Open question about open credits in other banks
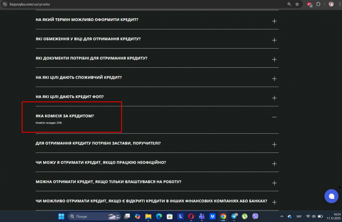The height and width of the screenshot is (222, 342). point(151,201)
